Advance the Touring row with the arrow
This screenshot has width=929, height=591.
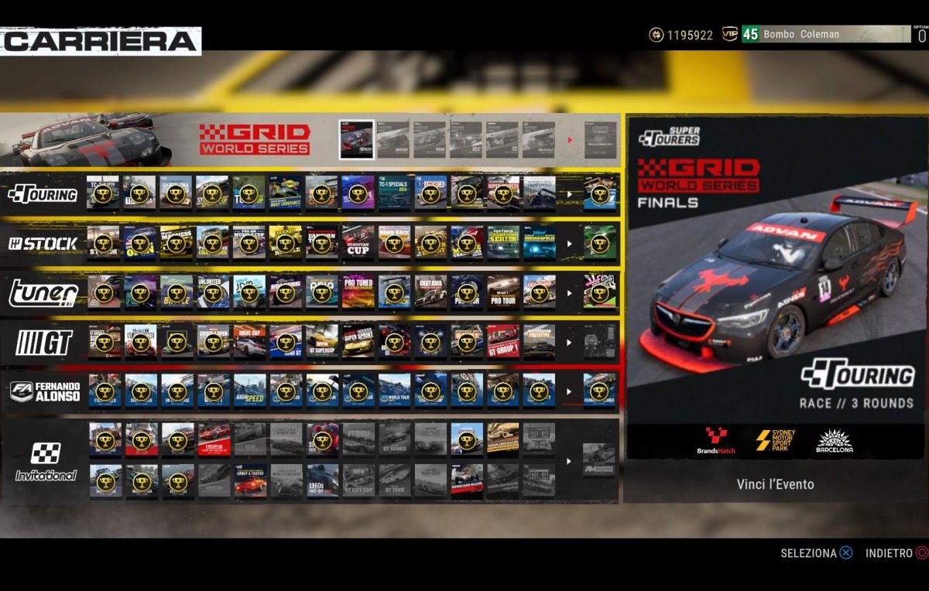(571, 194)
